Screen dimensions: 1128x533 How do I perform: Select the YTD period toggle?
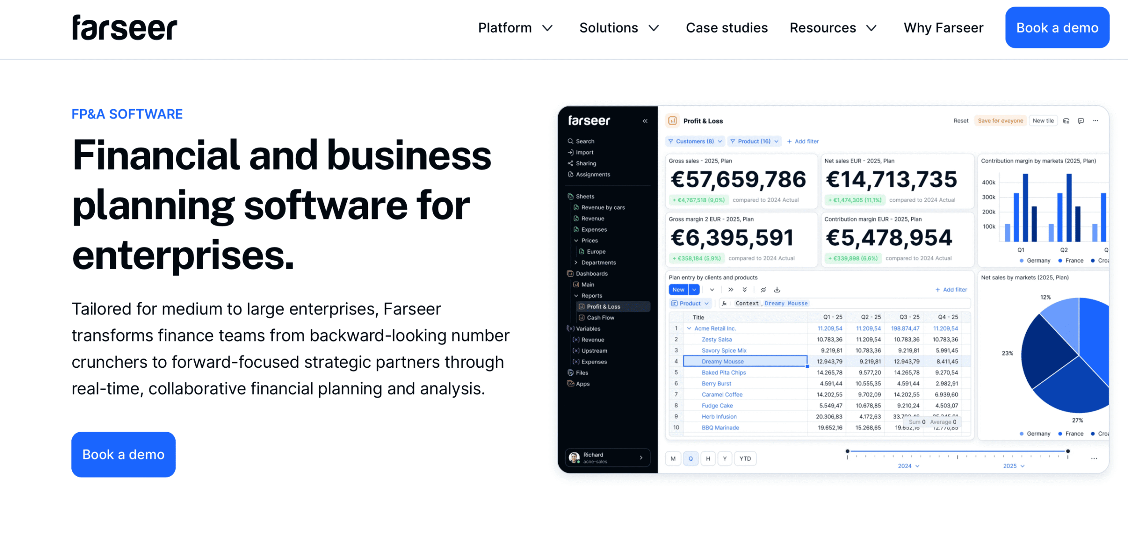(x=745, y=459)
